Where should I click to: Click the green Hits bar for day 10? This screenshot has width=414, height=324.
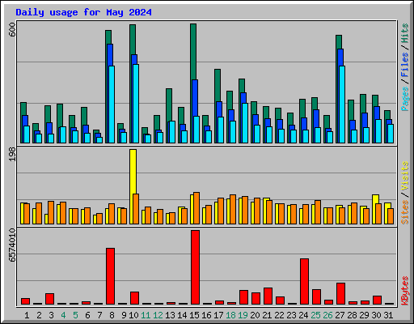click(x=133, y=40)
